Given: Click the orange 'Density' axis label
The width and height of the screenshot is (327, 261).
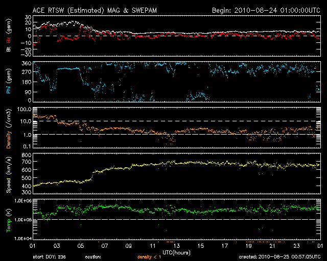Looking at the screenshot, I should pos(9,140).
